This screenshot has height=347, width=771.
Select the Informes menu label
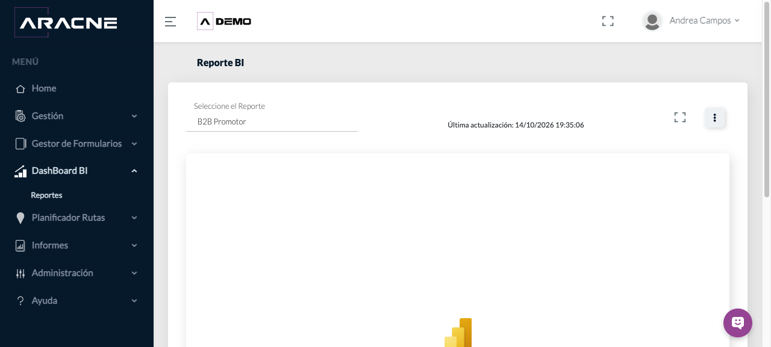pos(50,245)
